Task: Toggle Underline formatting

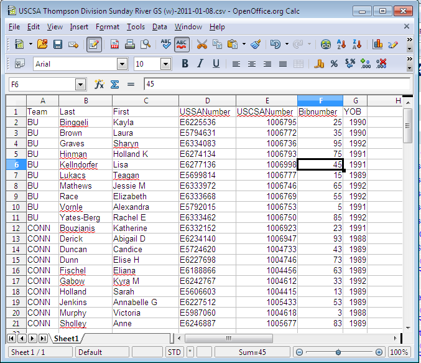Action: coord(216,64)
